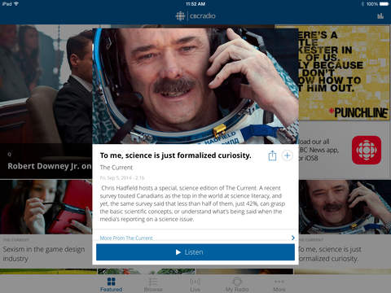
Task: Expand More From The Current chevron
Action: pyautogui.click(x=293, y=238)
